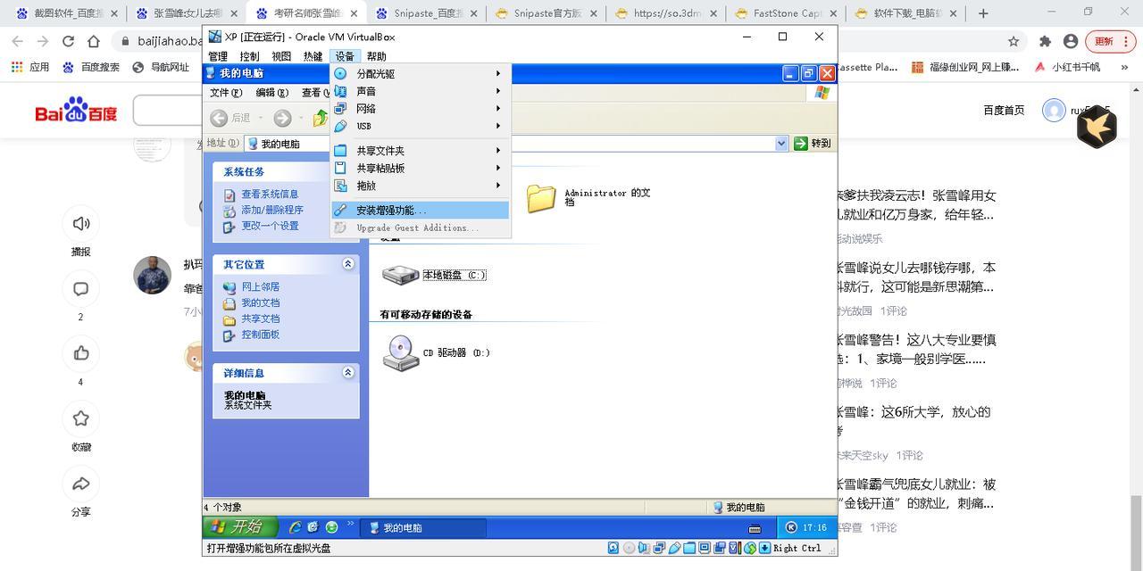
Task: Click the VirtualBox USB status icon
Action: (675, 549)
